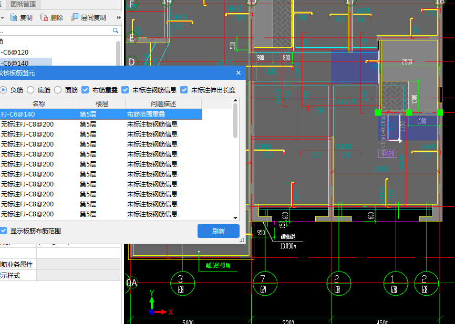Image resolution: width=455 pixels, height=324 pixels.
Task: Click the 13.030m elevation text in drawing
Action: 288,246
